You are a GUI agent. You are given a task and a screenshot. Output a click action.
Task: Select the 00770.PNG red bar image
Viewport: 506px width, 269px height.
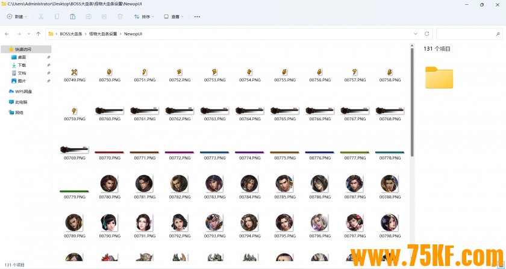click(x=110, y=152)
